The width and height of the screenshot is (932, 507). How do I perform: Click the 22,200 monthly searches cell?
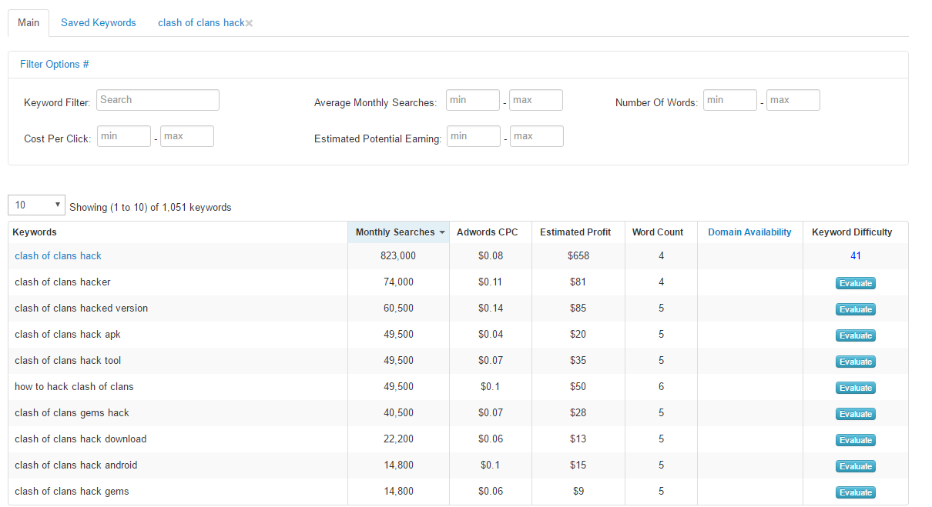[398, 439]
